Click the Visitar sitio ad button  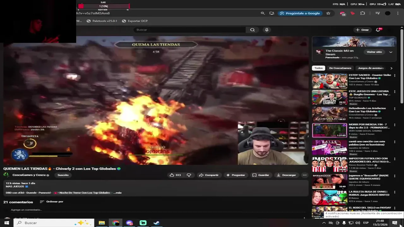pos(374,52)
